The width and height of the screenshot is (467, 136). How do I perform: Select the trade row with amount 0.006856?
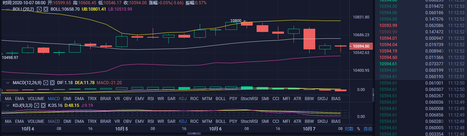(421, 115)
